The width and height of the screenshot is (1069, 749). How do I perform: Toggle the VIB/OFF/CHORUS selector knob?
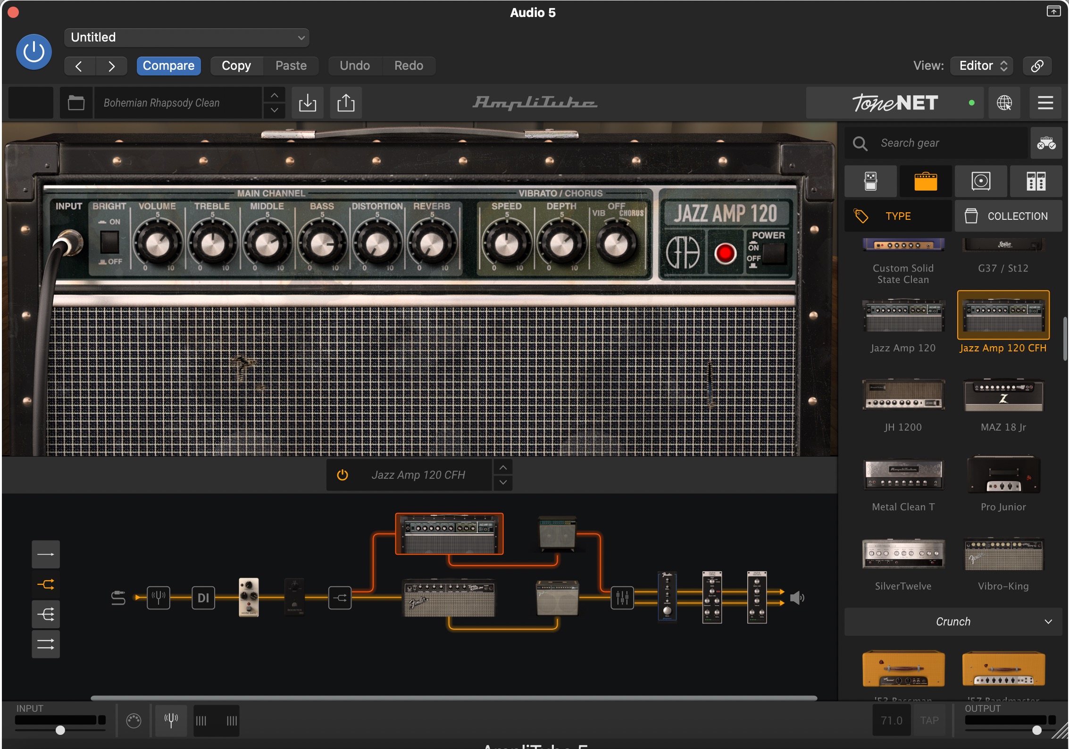(x=616, y=244)
